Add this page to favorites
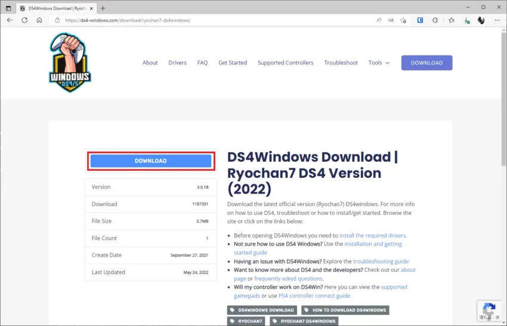Viewport: 507px width, 326px height. click(403, 20)
